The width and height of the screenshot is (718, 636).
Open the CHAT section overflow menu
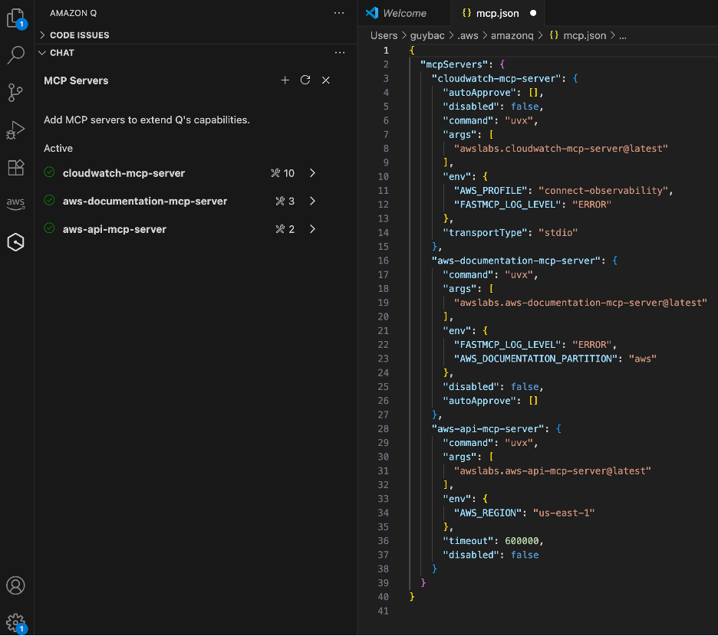click(338, 52)
